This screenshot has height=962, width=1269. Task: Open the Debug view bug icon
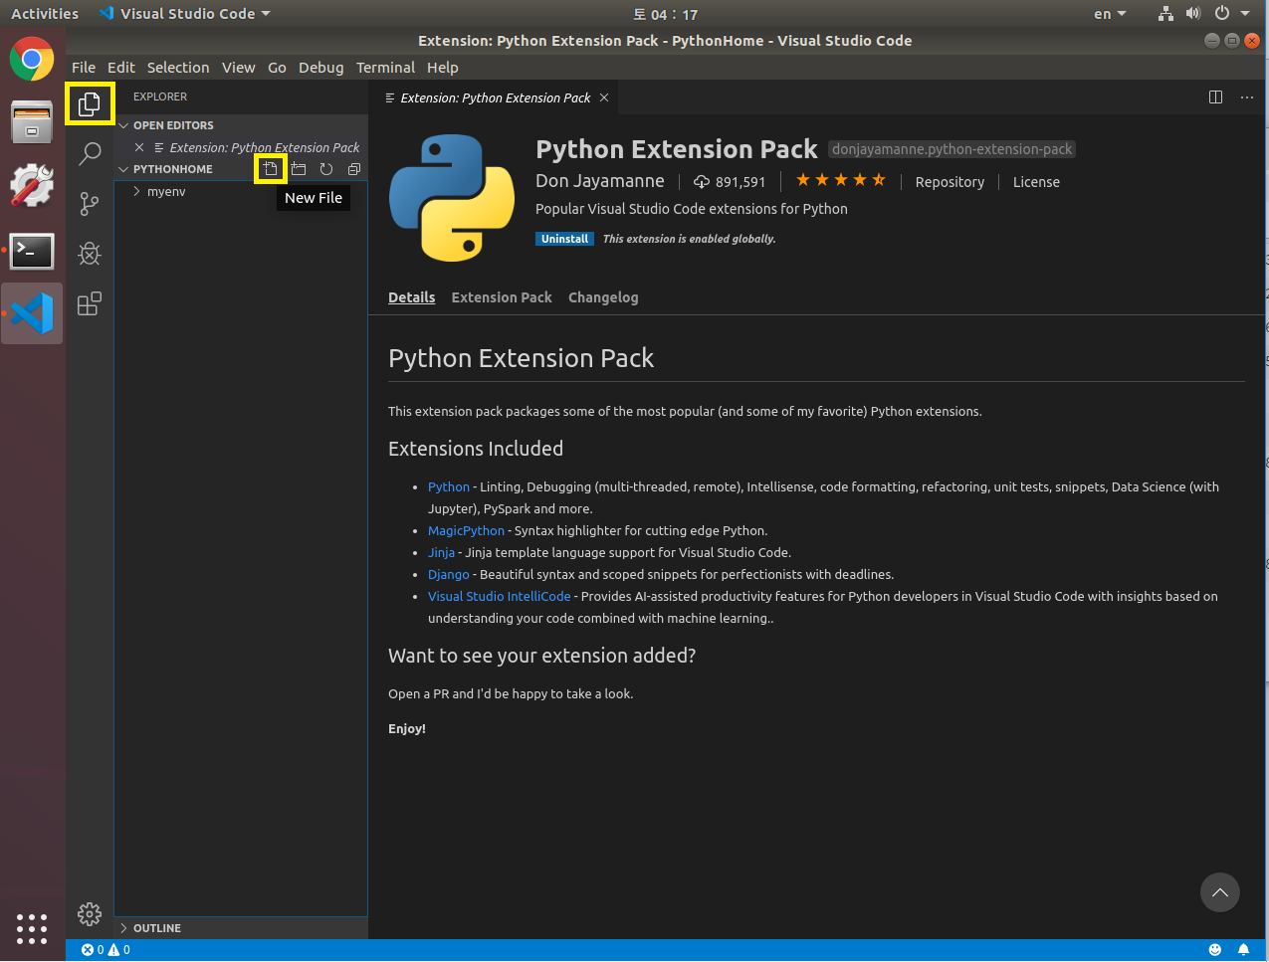90,253
